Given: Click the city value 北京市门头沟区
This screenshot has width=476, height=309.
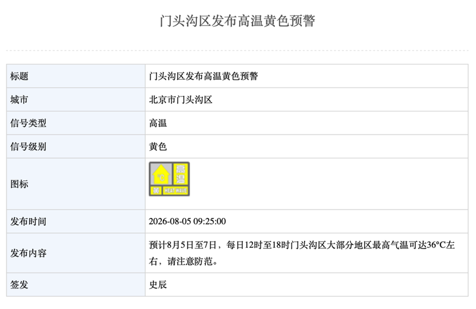Looking at the screenshot, I should [181, 99].
